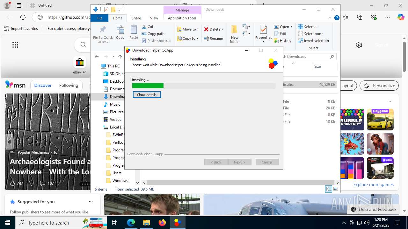The height and width of the screenshot is (229, 408).
Task: Expand Properties dropdown arrow
Action: click(x=263, y=42)
